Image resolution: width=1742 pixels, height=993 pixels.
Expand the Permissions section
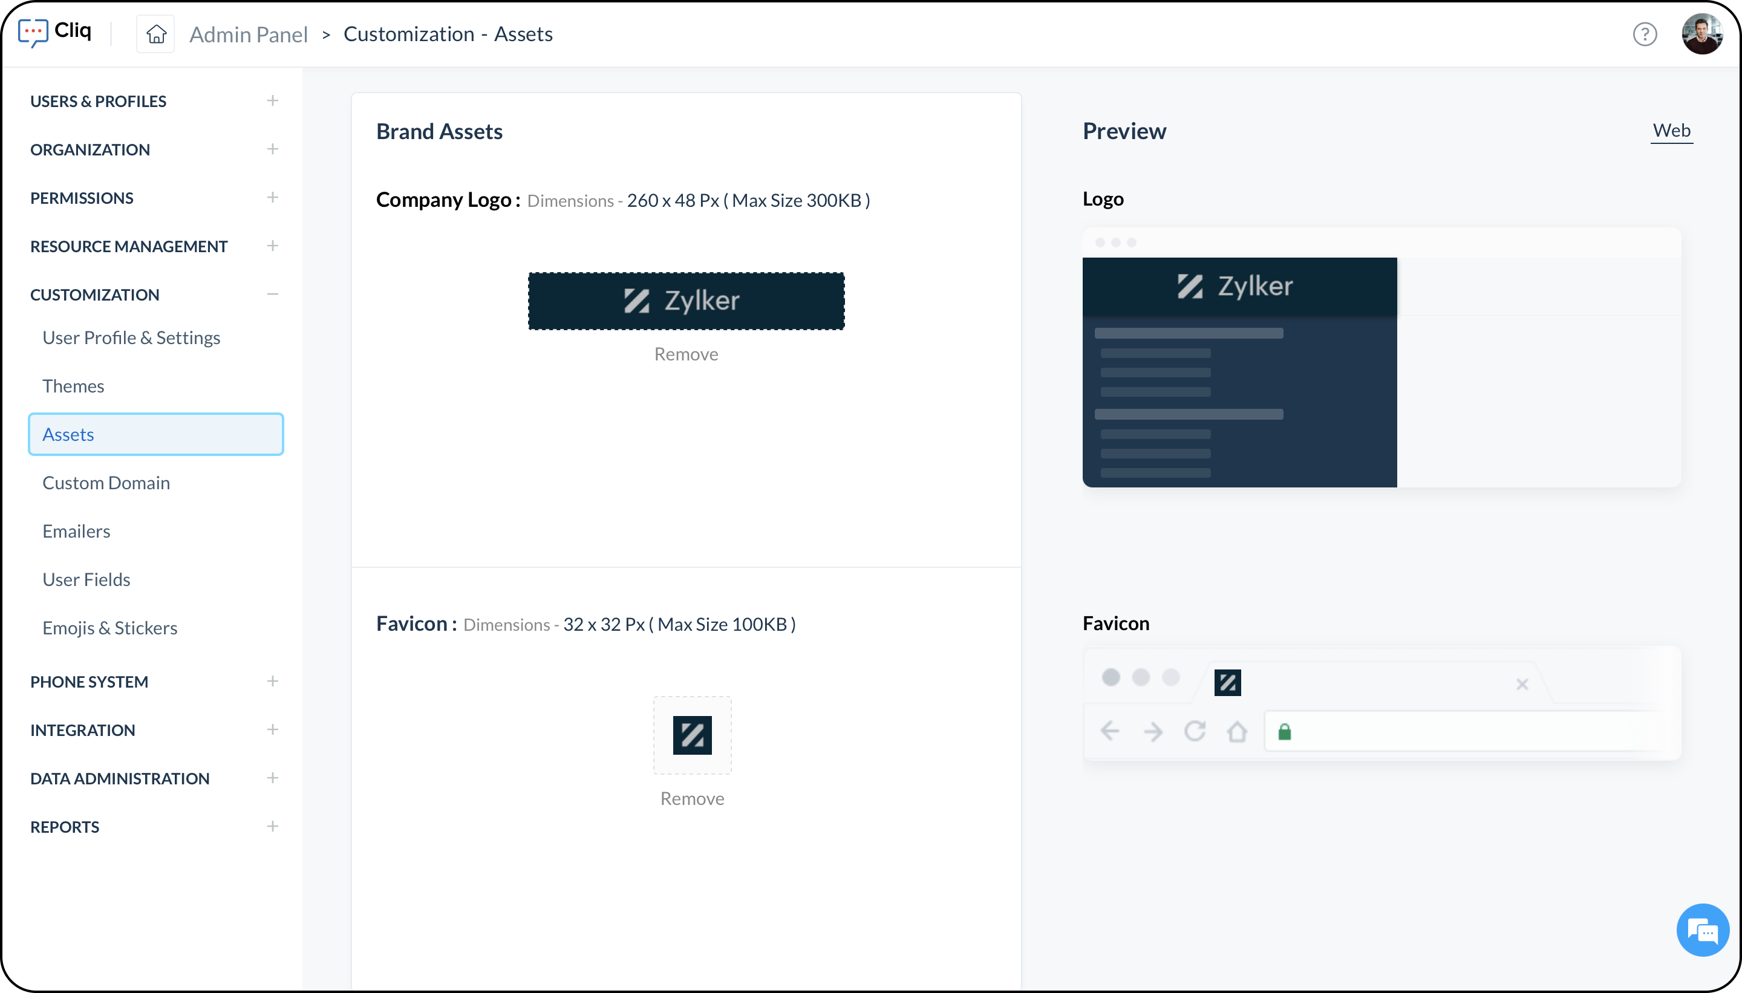272,198
